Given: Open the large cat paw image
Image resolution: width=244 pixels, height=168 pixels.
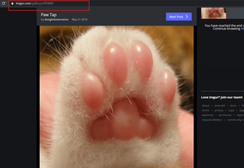Looking at the screenshot, I should [116, 97].
